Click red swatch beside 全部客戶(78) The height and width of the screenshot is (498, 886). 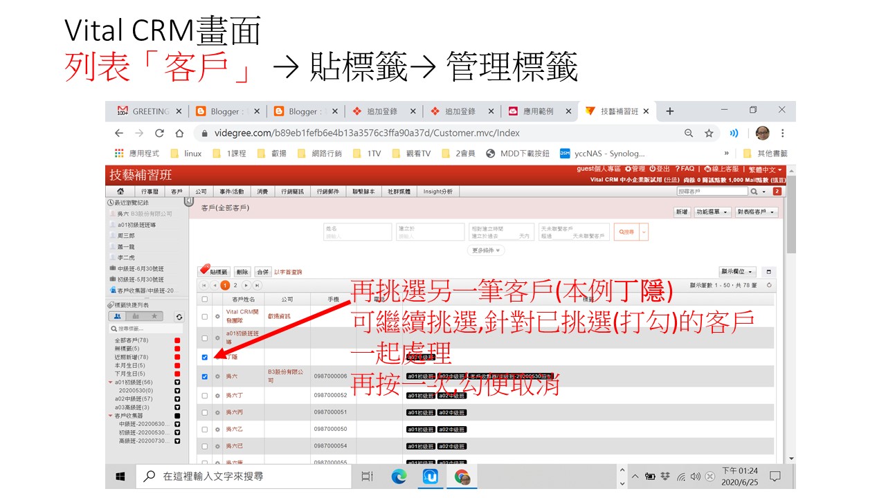pyautogui.click(x=177, y=340)
